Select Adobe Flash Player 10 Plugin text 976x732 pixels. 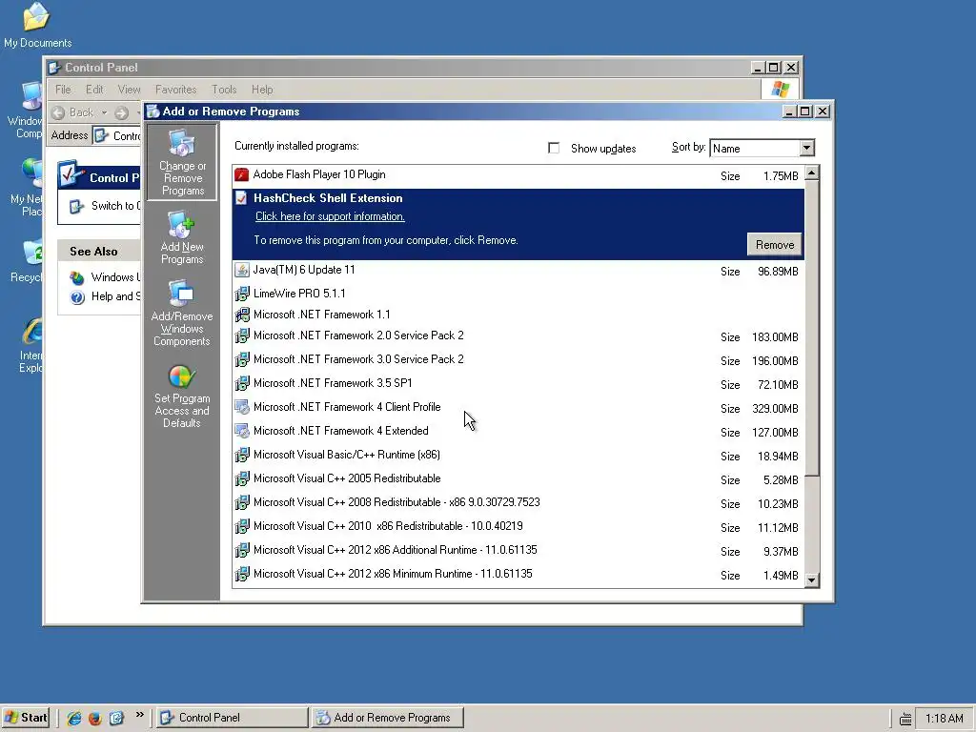pos(319,175)
